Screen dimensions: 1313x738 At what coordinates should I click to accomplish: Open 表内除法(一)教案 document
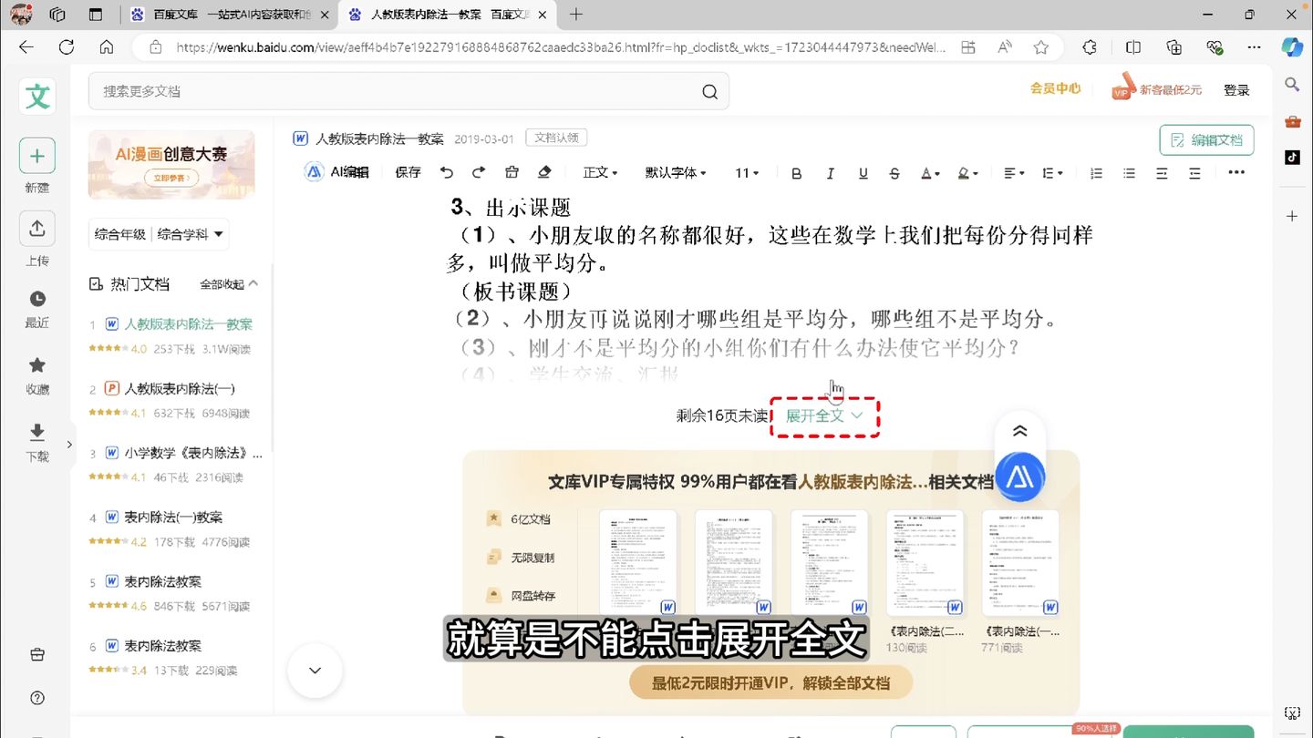coord(173,518)
